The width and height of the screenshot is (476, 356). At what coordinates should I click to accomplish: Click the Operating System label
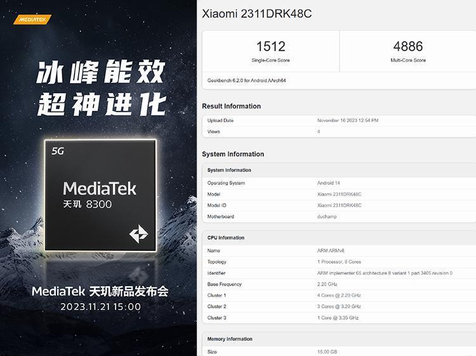coord(226,183)
